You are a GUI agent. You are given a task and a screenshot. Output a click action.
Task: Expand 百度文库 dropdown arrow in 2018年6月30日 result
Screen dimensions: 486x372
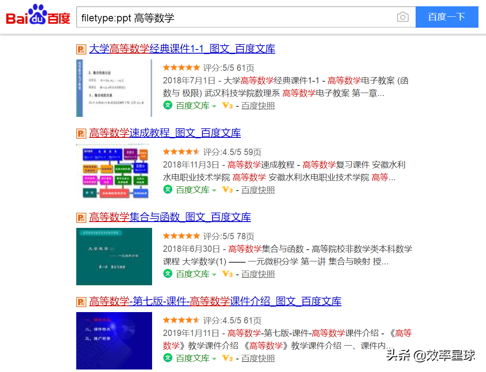pos(214,275)
